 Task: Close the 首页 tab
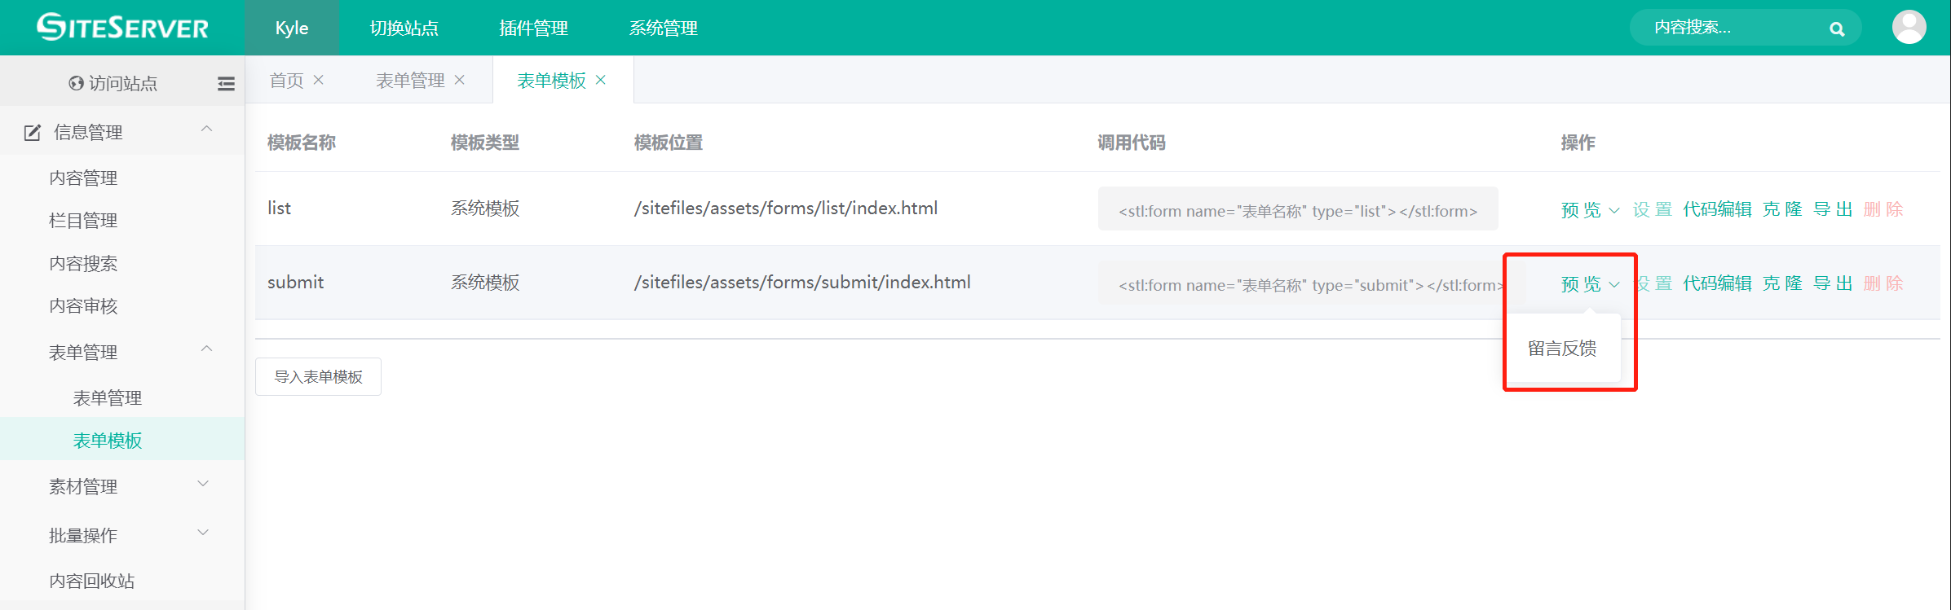tap(319, 80)
